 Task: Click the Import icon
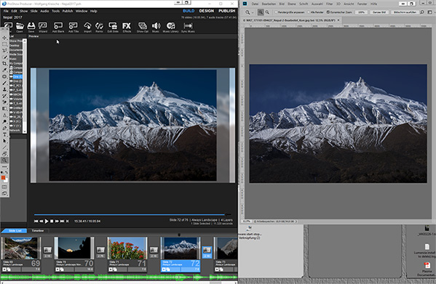[x=87, y=27]
